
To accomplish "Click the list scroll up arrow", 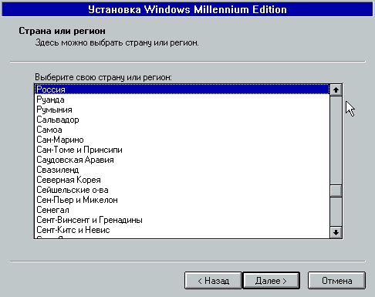I will tap(336, 89).
